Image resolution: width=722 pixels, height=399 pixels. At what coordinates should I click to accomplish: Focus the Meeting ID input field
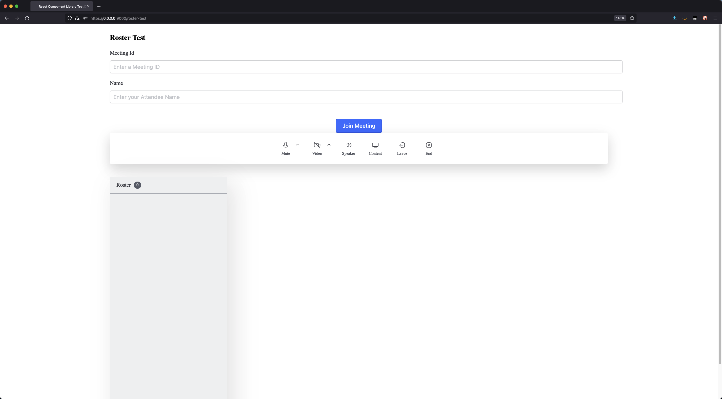[366, 67]
